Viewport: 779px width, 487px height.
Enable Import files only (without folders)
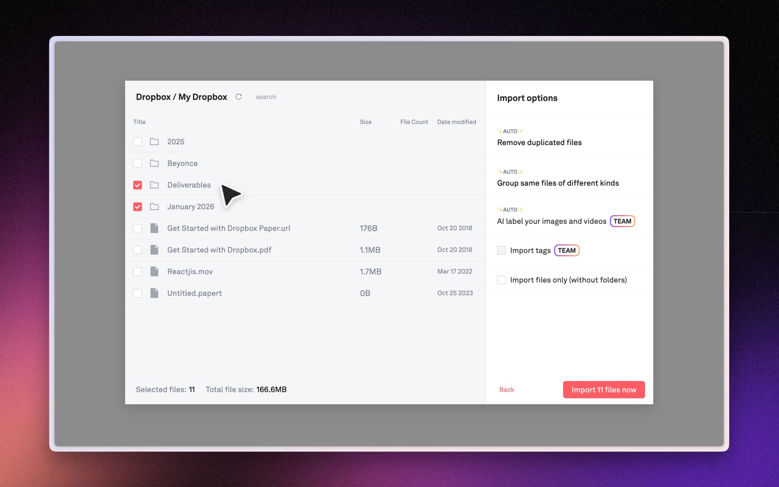(501, 280)
